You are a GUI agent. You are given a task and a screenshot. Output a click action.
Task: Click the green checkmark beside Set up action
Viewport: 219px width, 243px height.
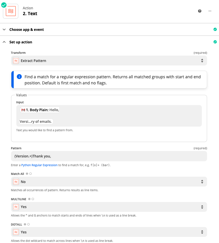215,42
